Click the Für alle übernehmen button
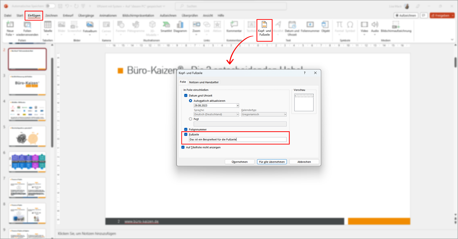Image resolution: width=458 pixels, height=239 pixels. (272, 162)
